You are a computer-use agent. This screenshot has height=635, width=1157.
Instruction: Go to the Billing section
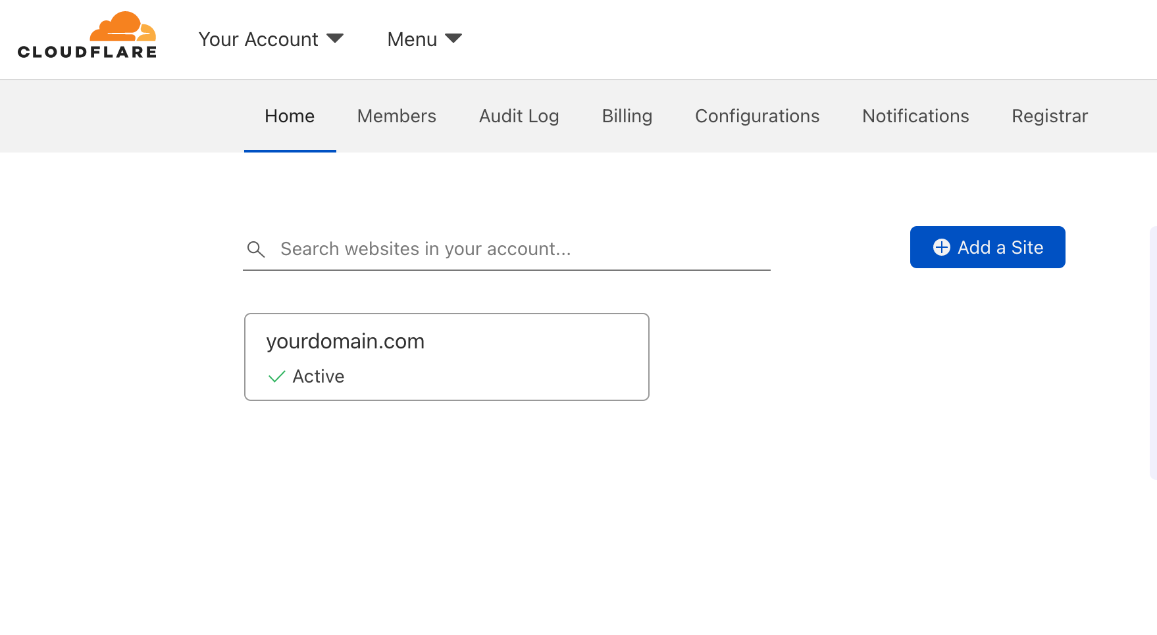point(627,116)
